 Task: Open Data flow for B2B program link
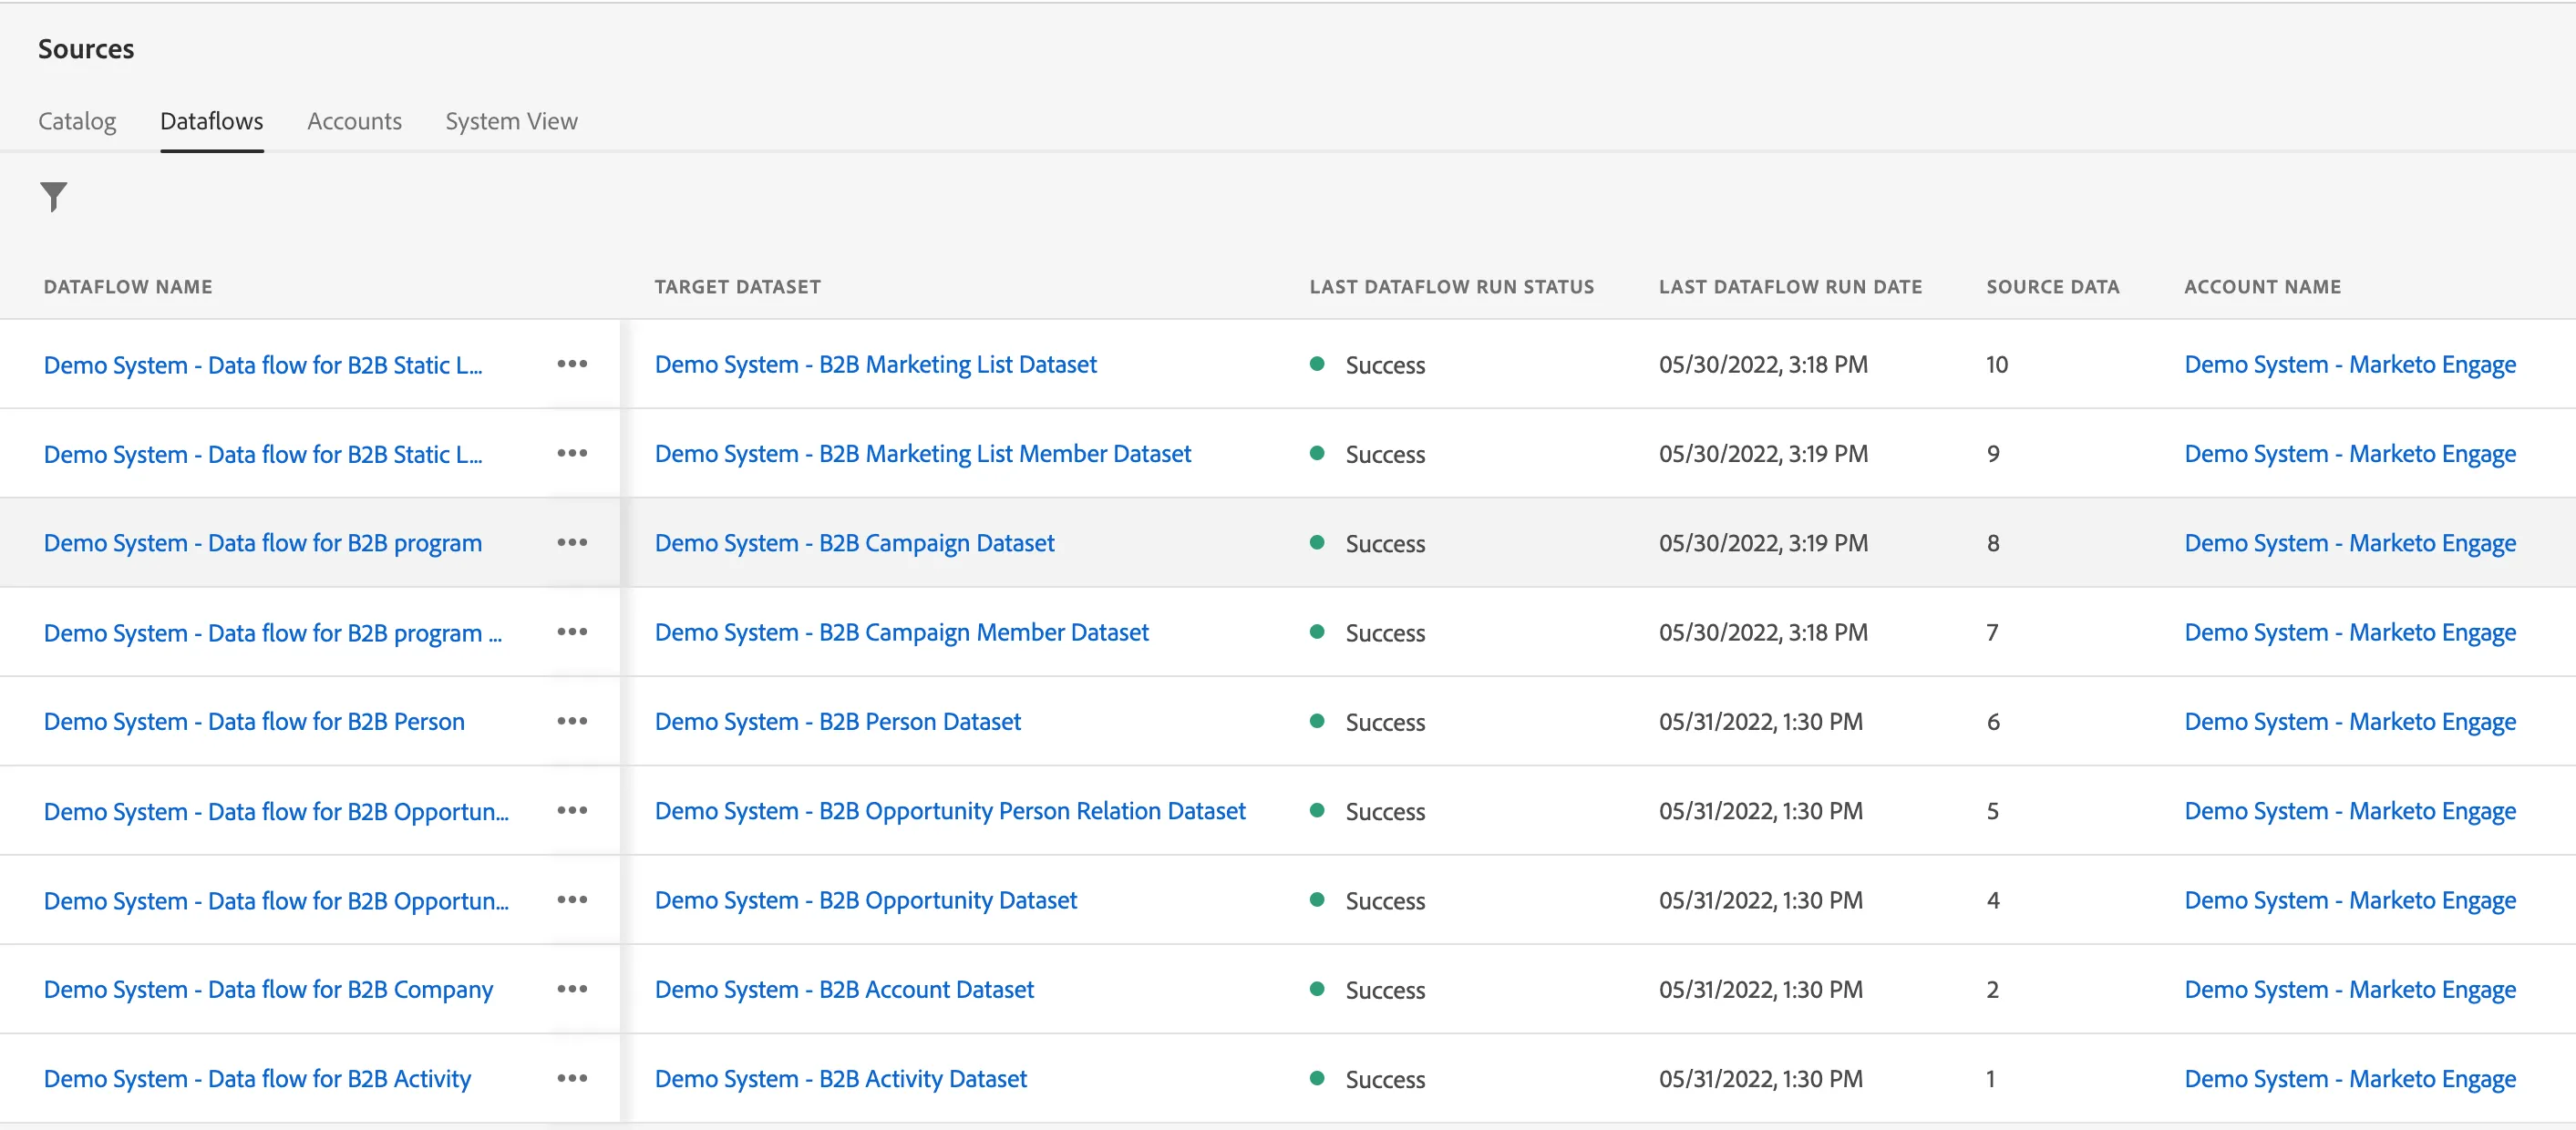[263, 543]
